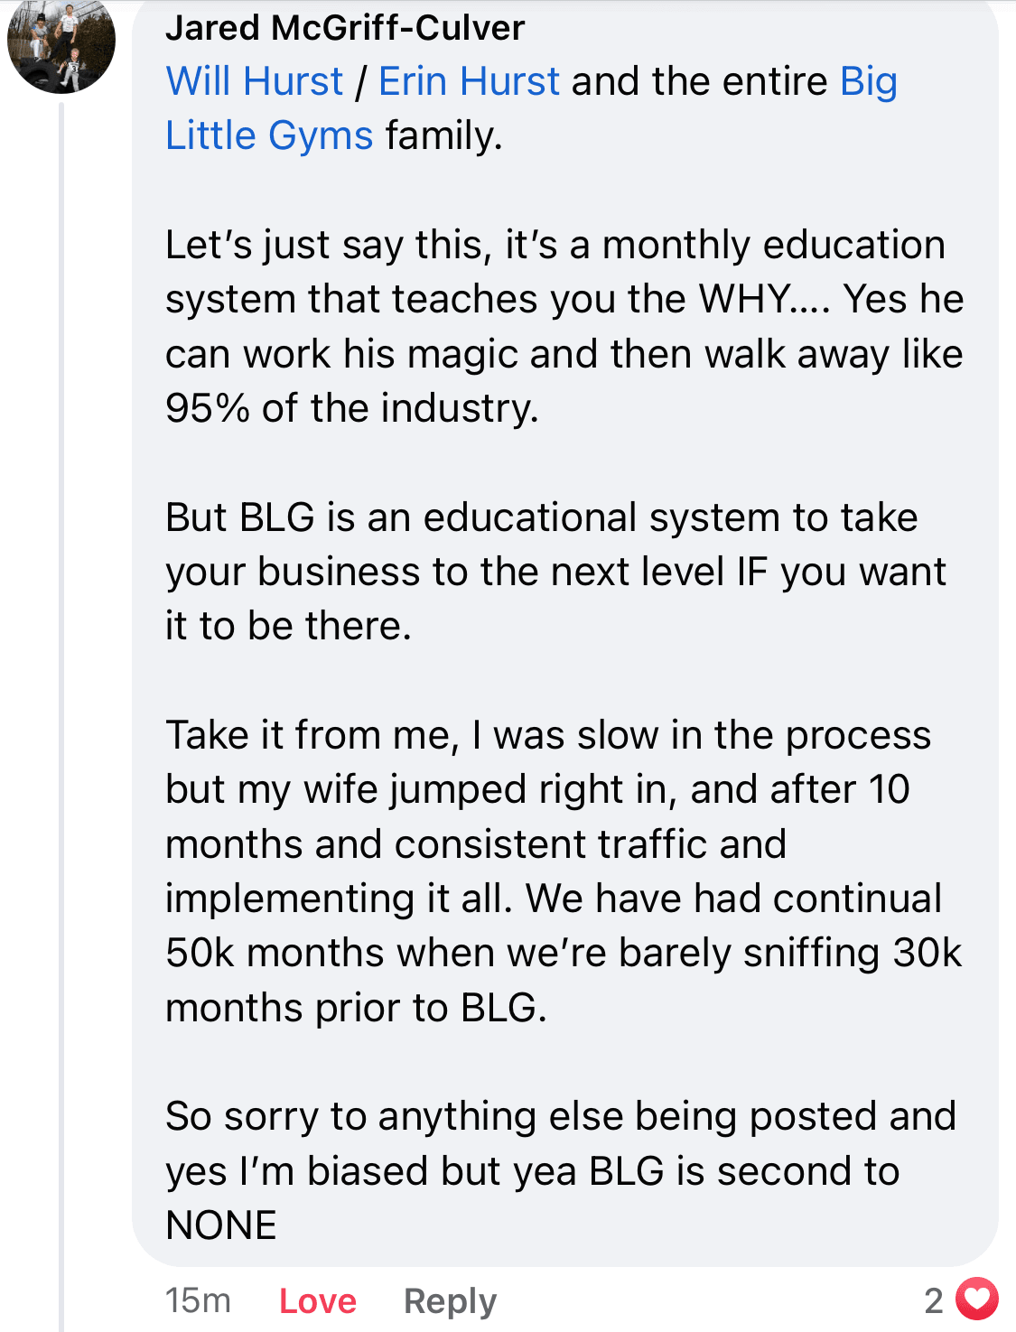Viewport: 1016px width, 1332px height.
Task: Click the text "95% of the industry."
Action: click(352, 408)
